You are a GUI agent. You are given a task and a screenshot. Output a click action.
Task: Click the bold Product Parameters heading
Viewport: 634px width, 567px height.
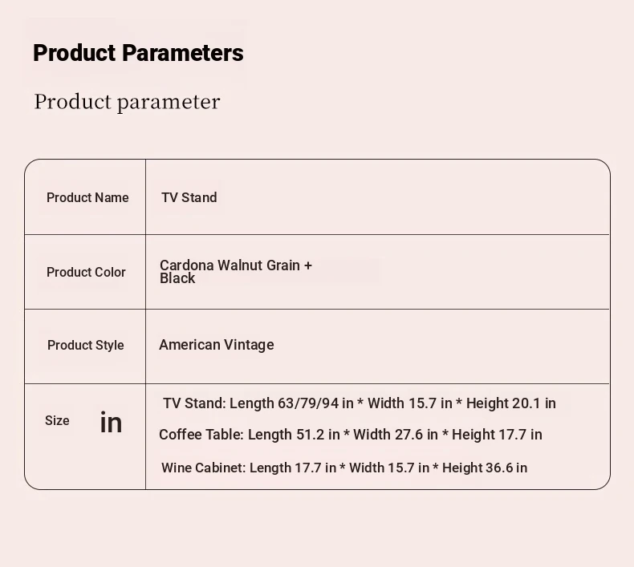[138, 53]
